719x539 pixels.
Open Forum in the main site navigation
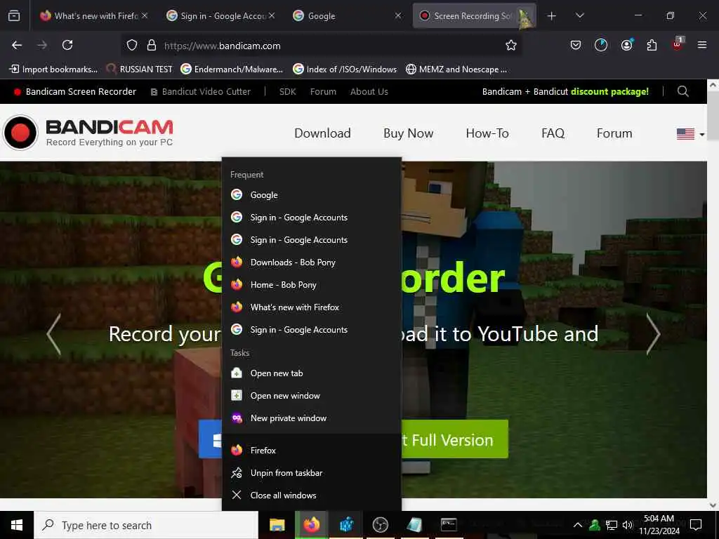[614, 133]
